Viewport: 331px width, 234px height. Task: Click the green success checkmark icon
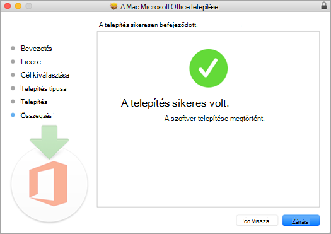[x=208, y=68]
